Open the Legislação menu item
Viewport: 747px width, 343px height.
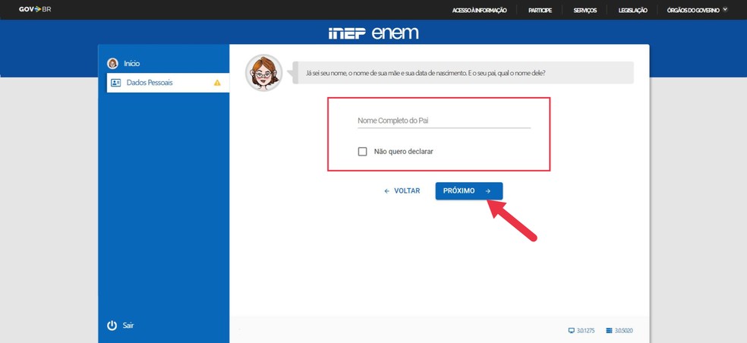pos(632,10)
